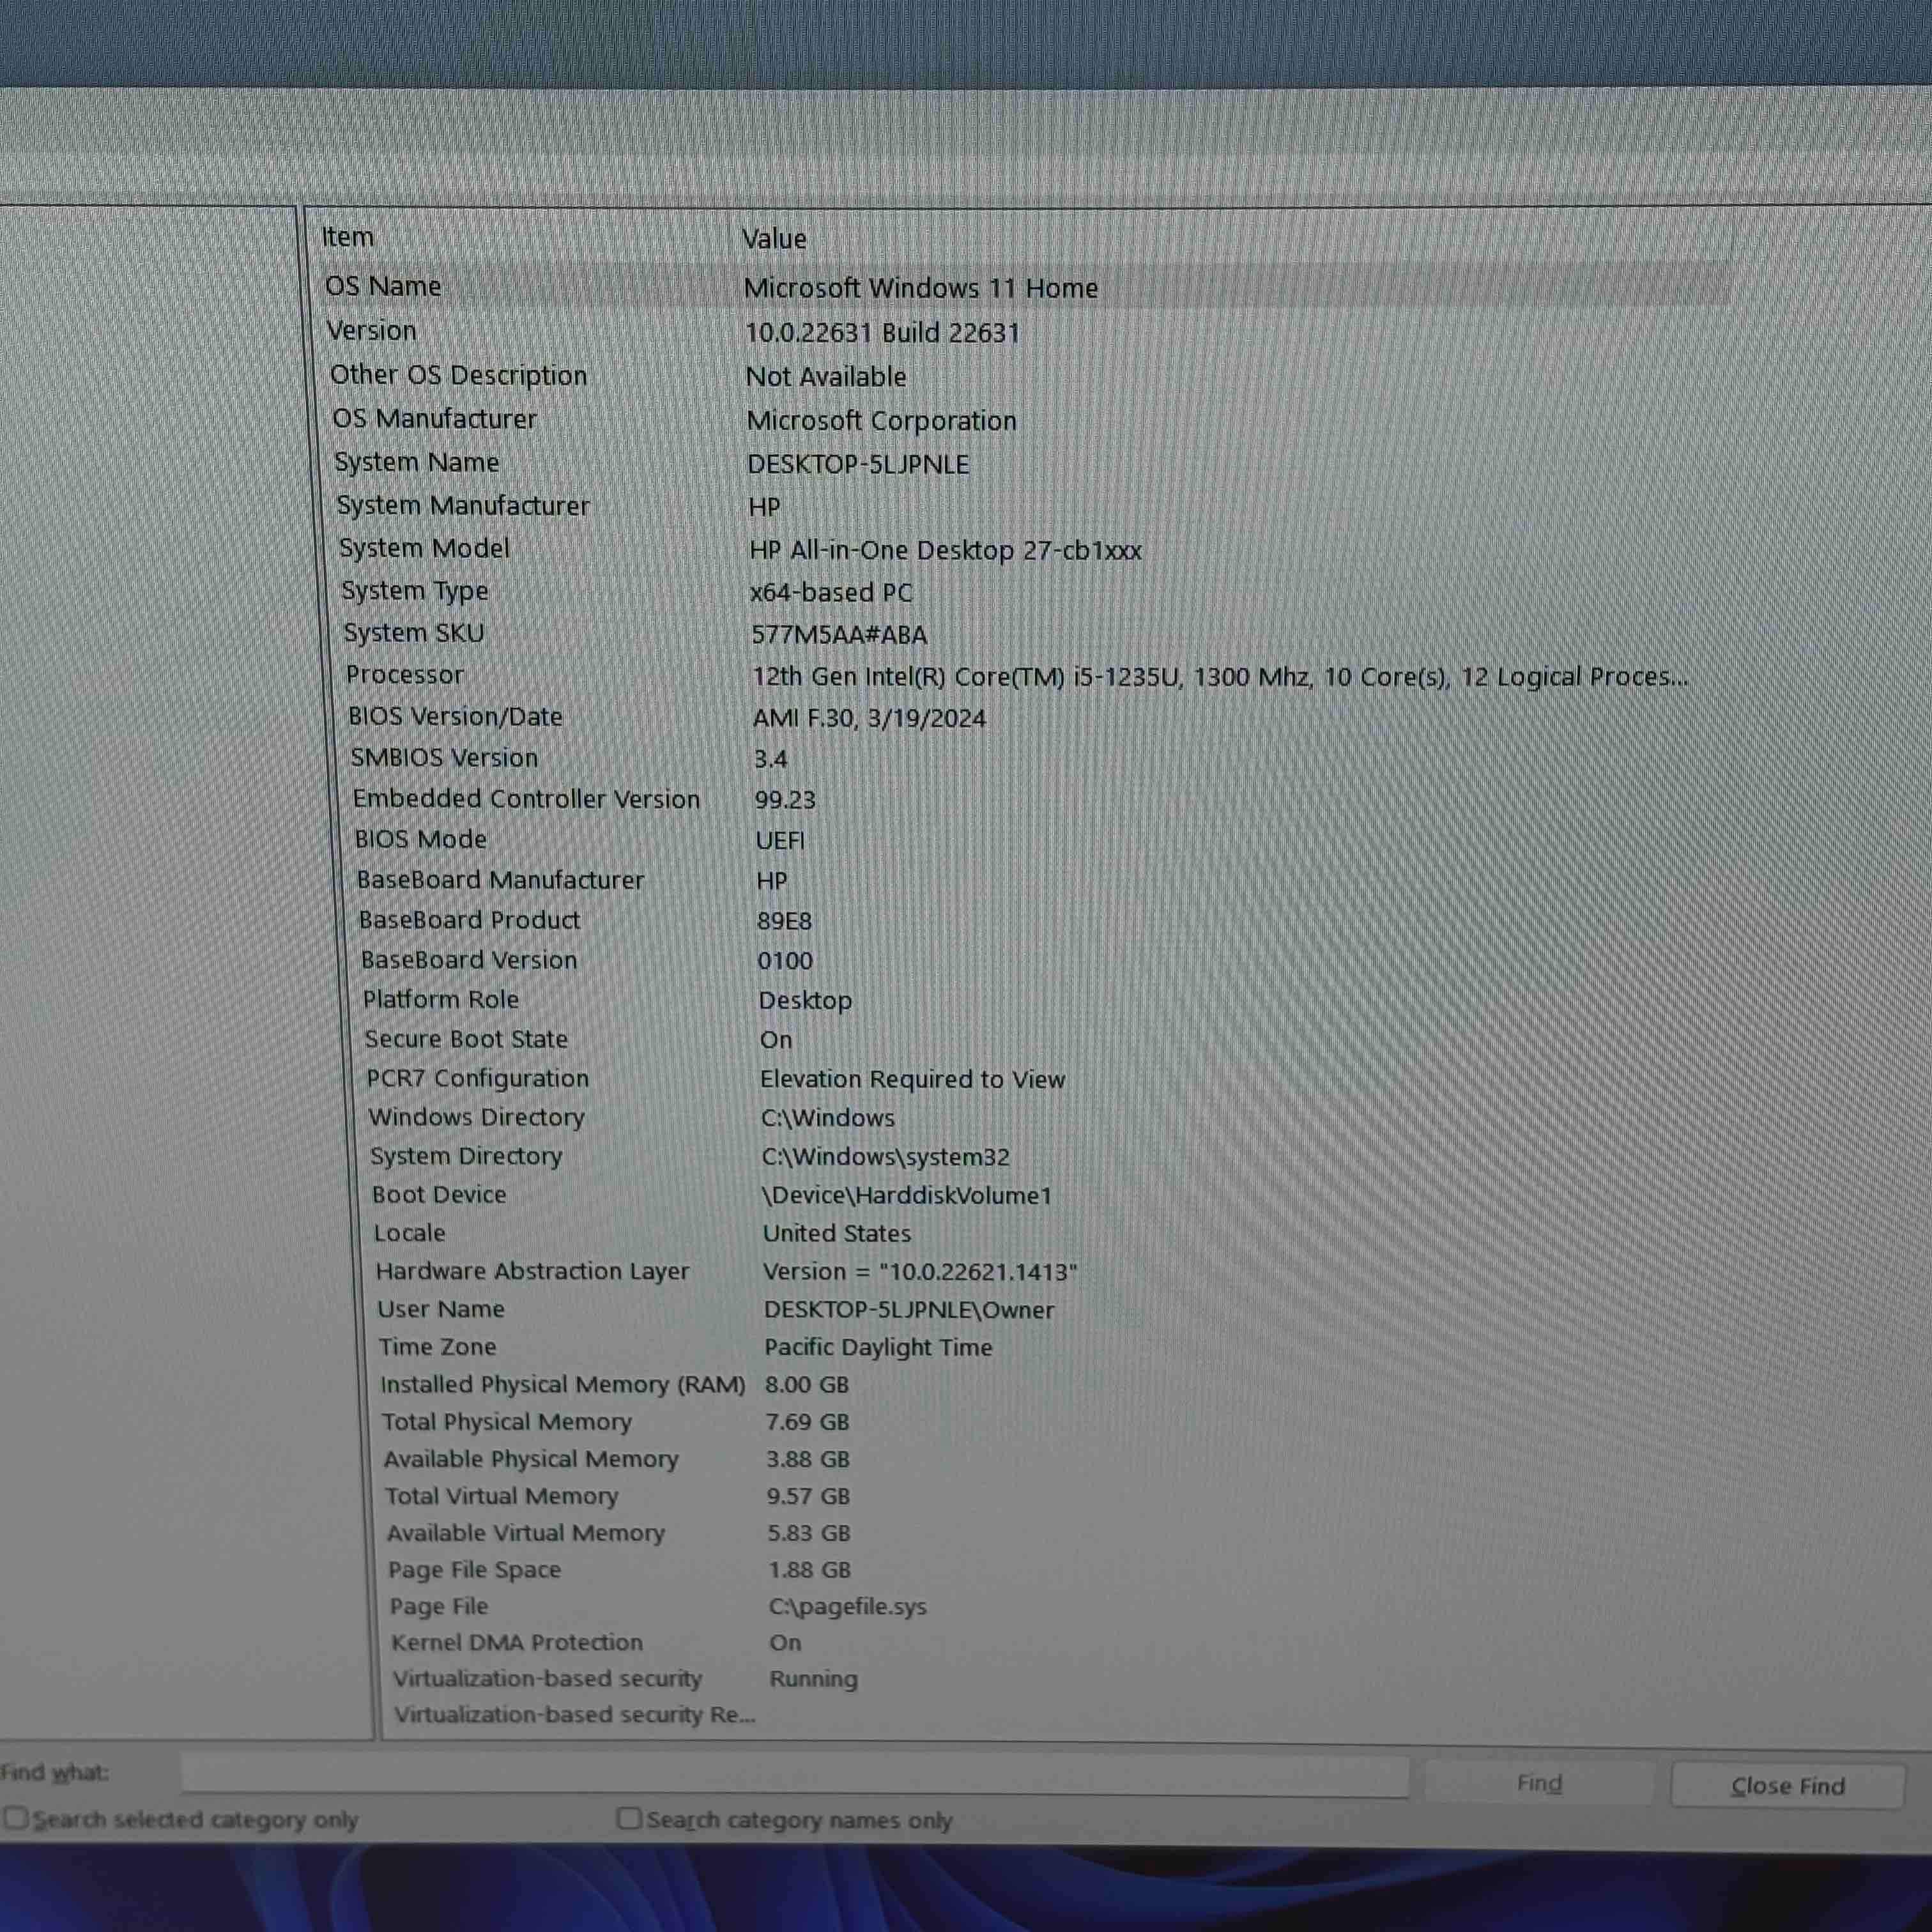The image size is (1932, 1932).
Task: Click the 'United States' value
Action: click(837, 1234)
